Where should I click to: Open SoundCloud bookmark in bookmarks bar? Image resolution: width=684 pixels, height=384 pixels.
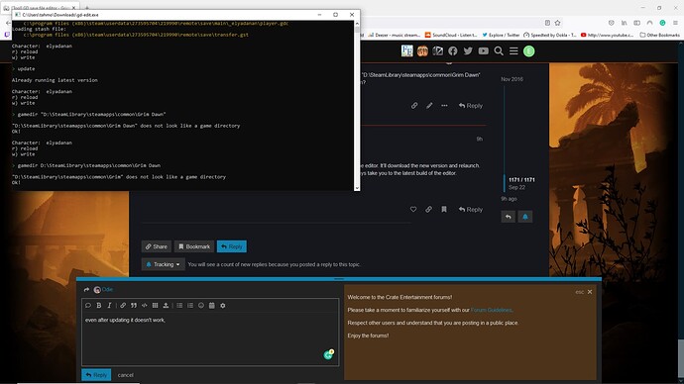451,35
